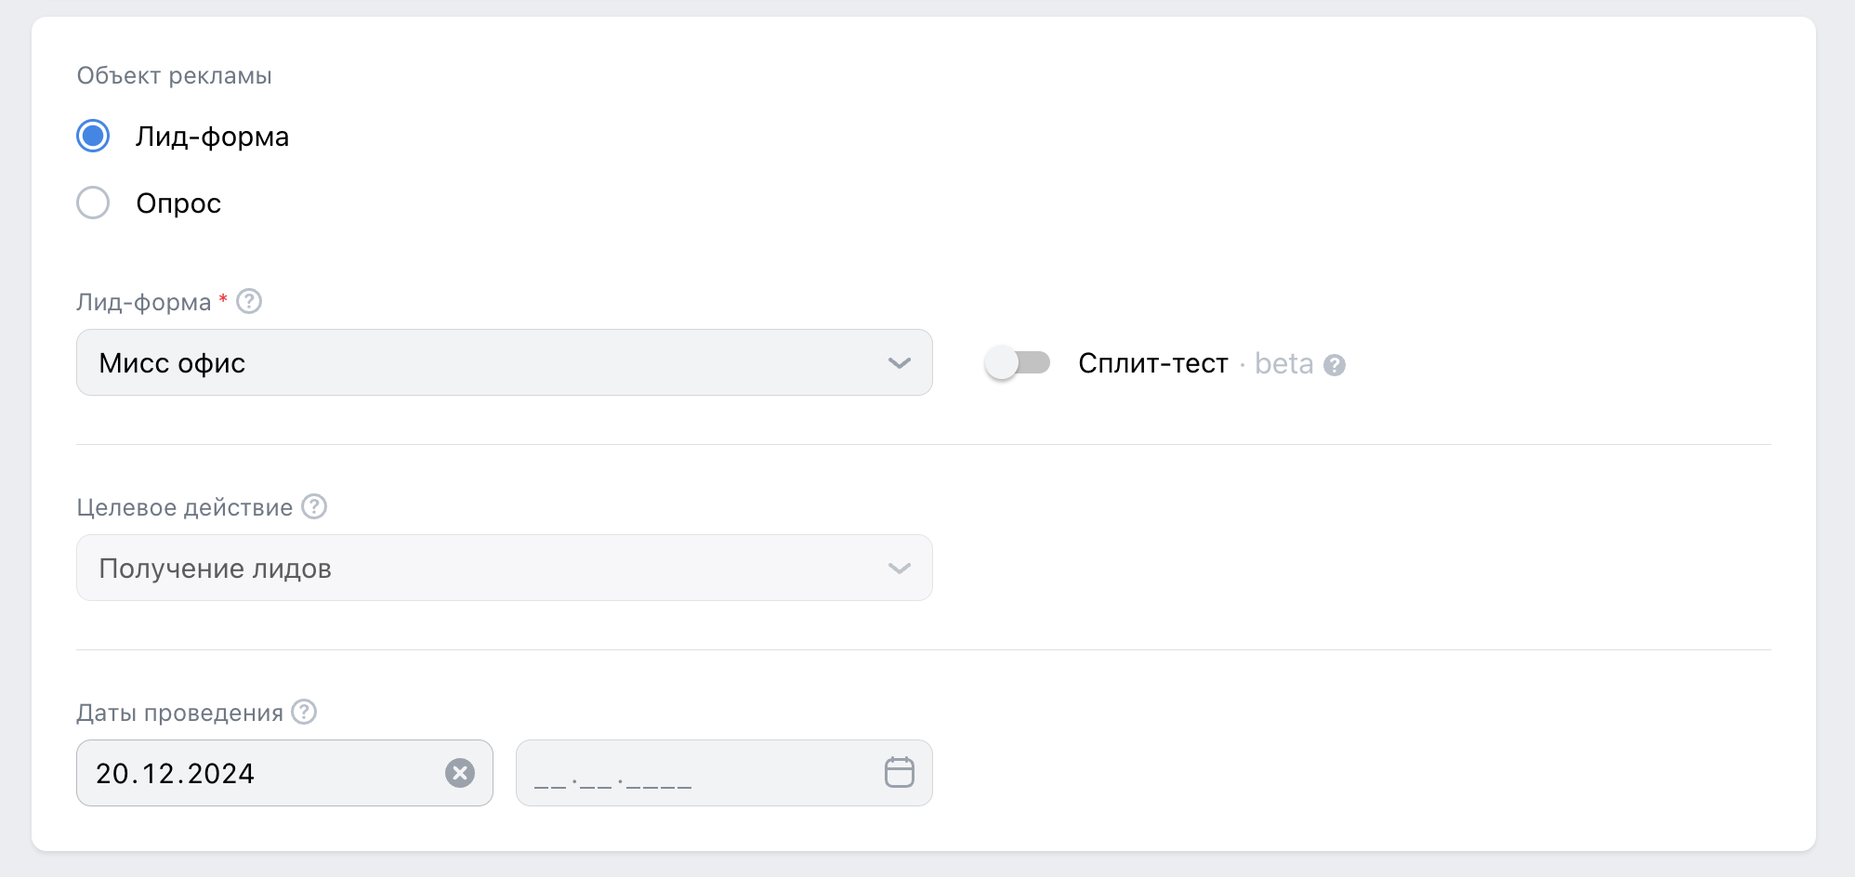Select the Лид-форма radio button
The image size is (1855, 877).
pyautogui.click(x=93, y=137)
